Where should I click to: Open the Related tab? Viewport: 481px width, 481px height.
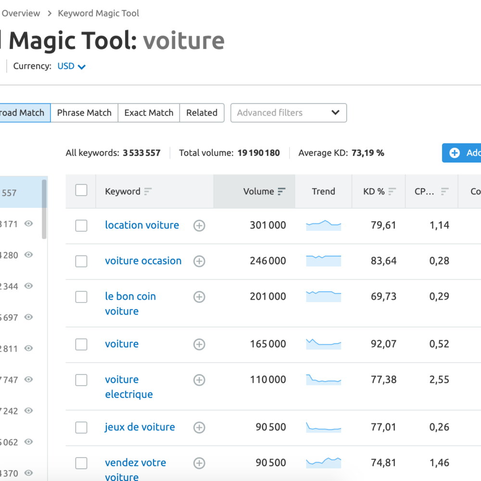(x=202, y=113)
